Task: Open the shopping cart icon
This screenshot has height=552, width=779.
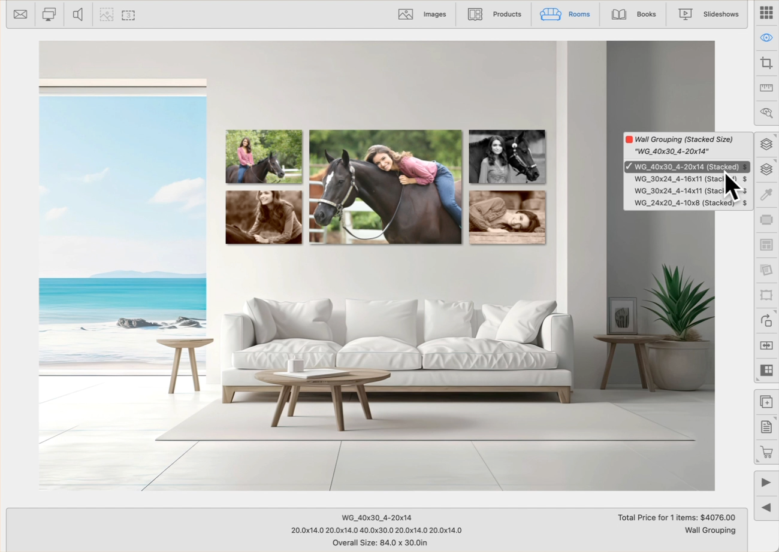Action: (766, 452)
